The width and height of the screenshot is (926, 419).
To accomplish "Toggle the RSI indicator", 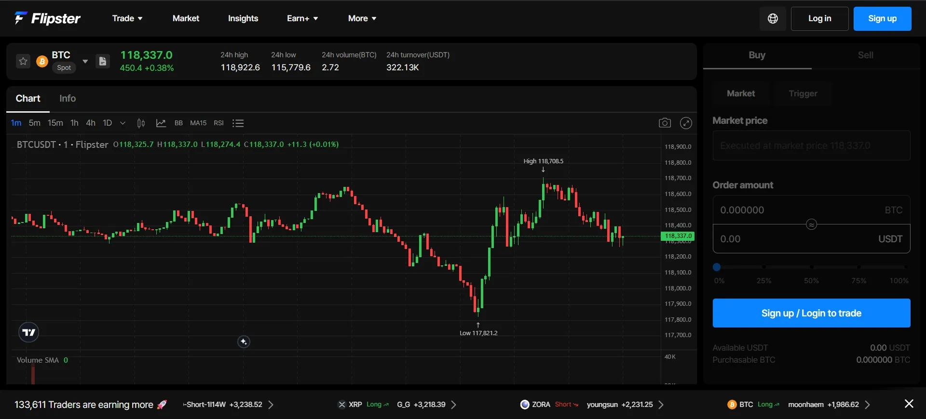I will (x=218, y=123).
